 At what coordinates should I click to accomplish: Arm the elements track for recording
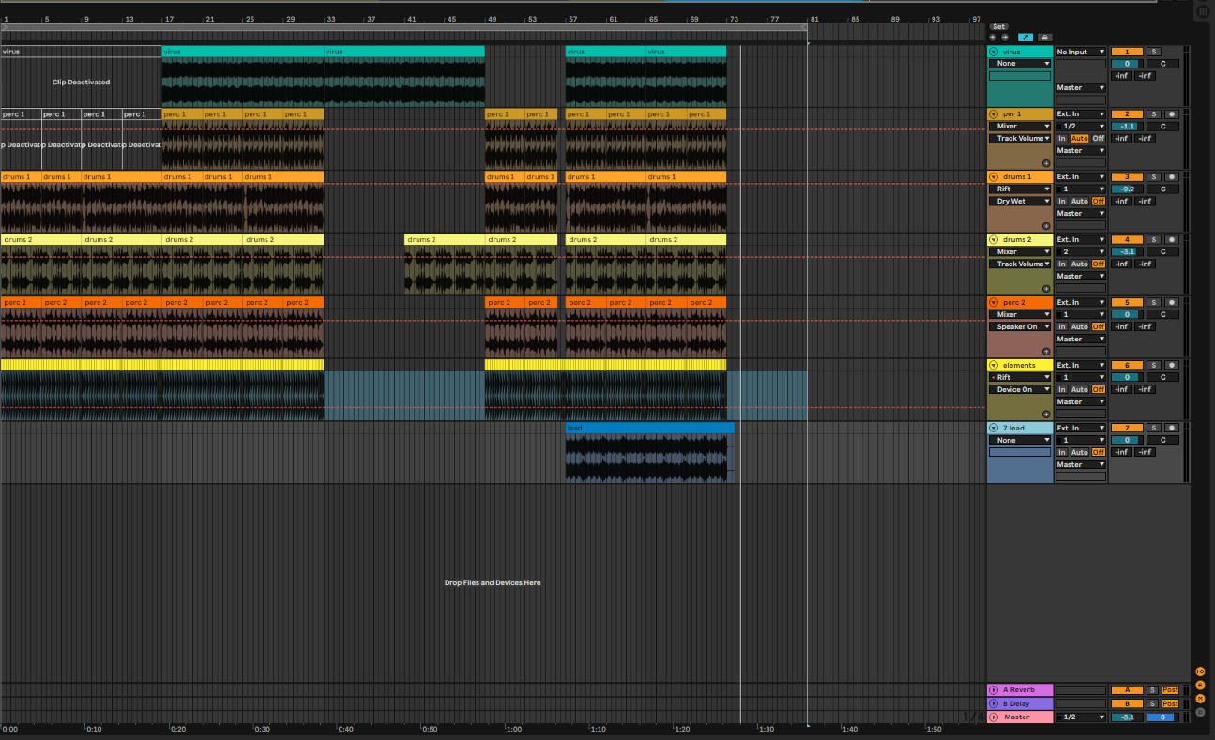click(1171, 365)
